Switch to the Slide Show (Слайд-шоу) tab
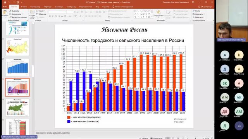This screenshot has height=139, width=248. (x=71, y=7)
